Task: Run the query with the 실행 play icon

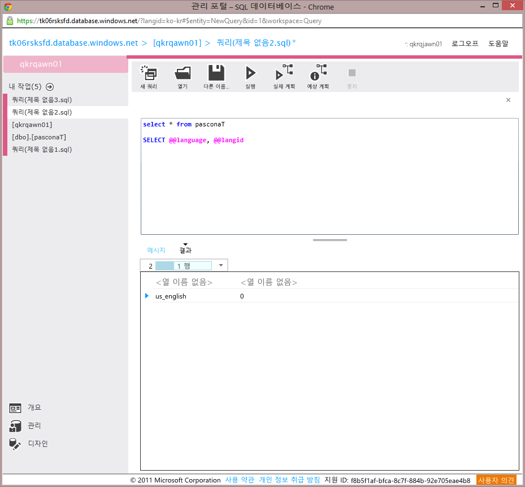Action: tap(250, 73)
